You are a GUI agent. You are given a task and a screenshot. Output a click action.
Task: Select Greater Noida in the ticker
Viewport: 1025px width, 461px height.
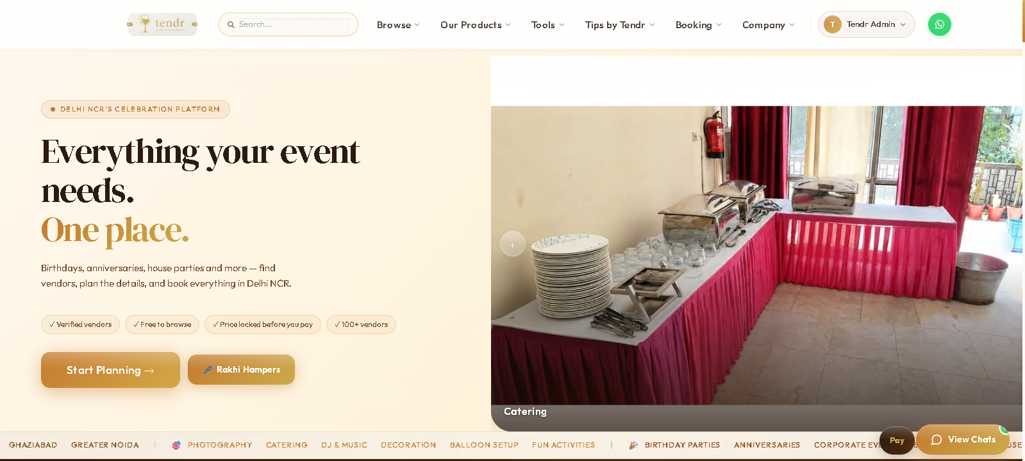click(x=105, y=445)
